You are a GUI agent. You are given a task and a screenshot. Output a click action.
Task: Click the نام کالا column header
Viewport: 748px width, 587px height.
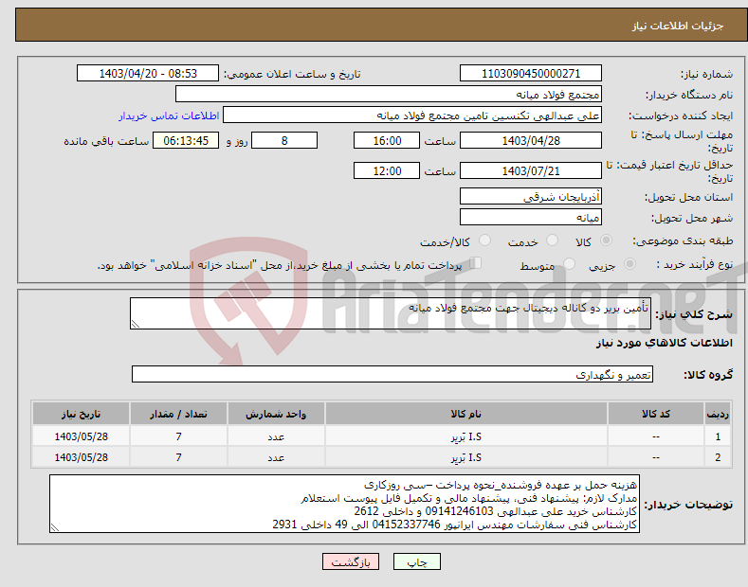(x=466, y=414)
